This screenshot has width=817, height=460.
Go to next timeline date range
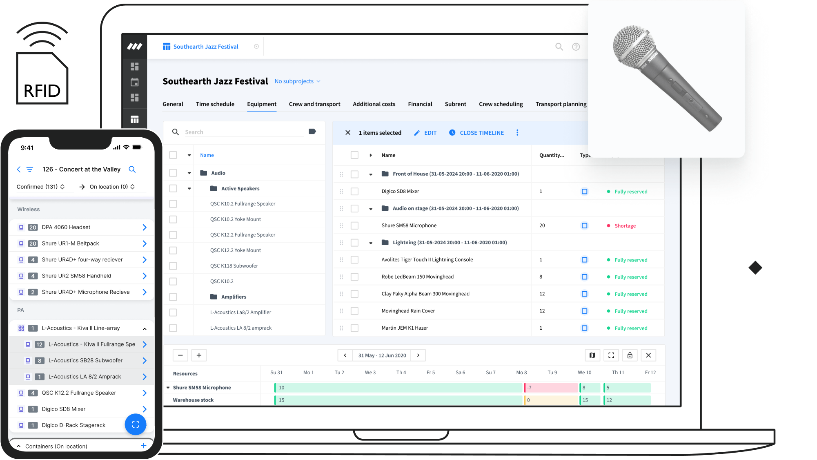pyautogui.click(x=418, y=355)
